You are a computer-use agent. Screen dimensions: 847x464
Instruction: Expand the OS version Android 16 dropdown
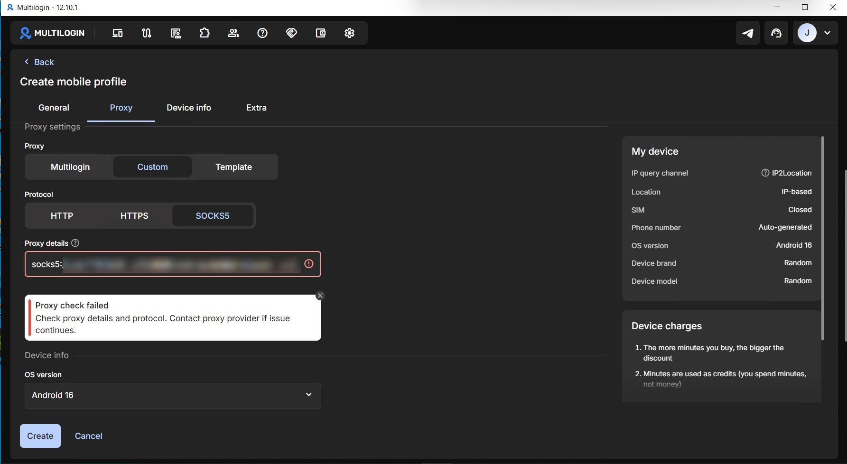click(x=173, y=395)
